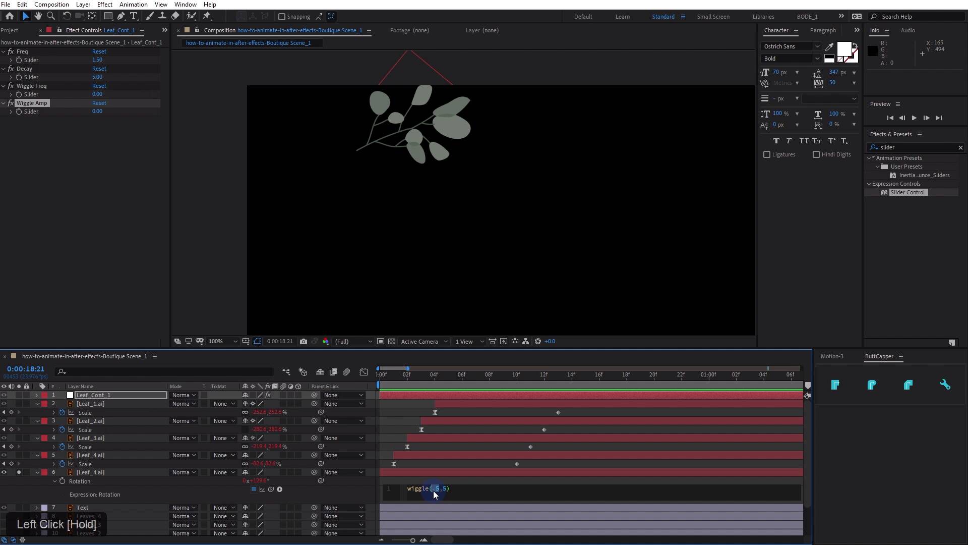Check the Hindi Digits checkbox
Viewport: 968px width, 545px height.
pos(816,154)
